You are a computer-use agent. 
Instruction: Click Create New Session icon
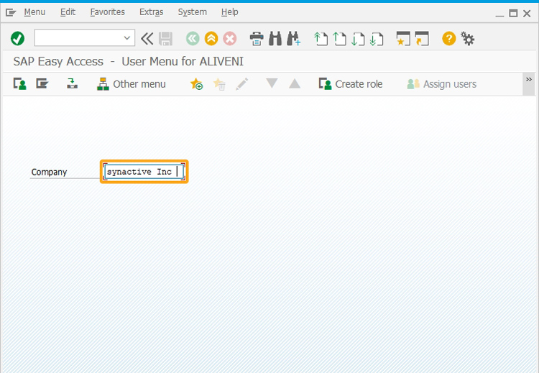pos(403,39)
